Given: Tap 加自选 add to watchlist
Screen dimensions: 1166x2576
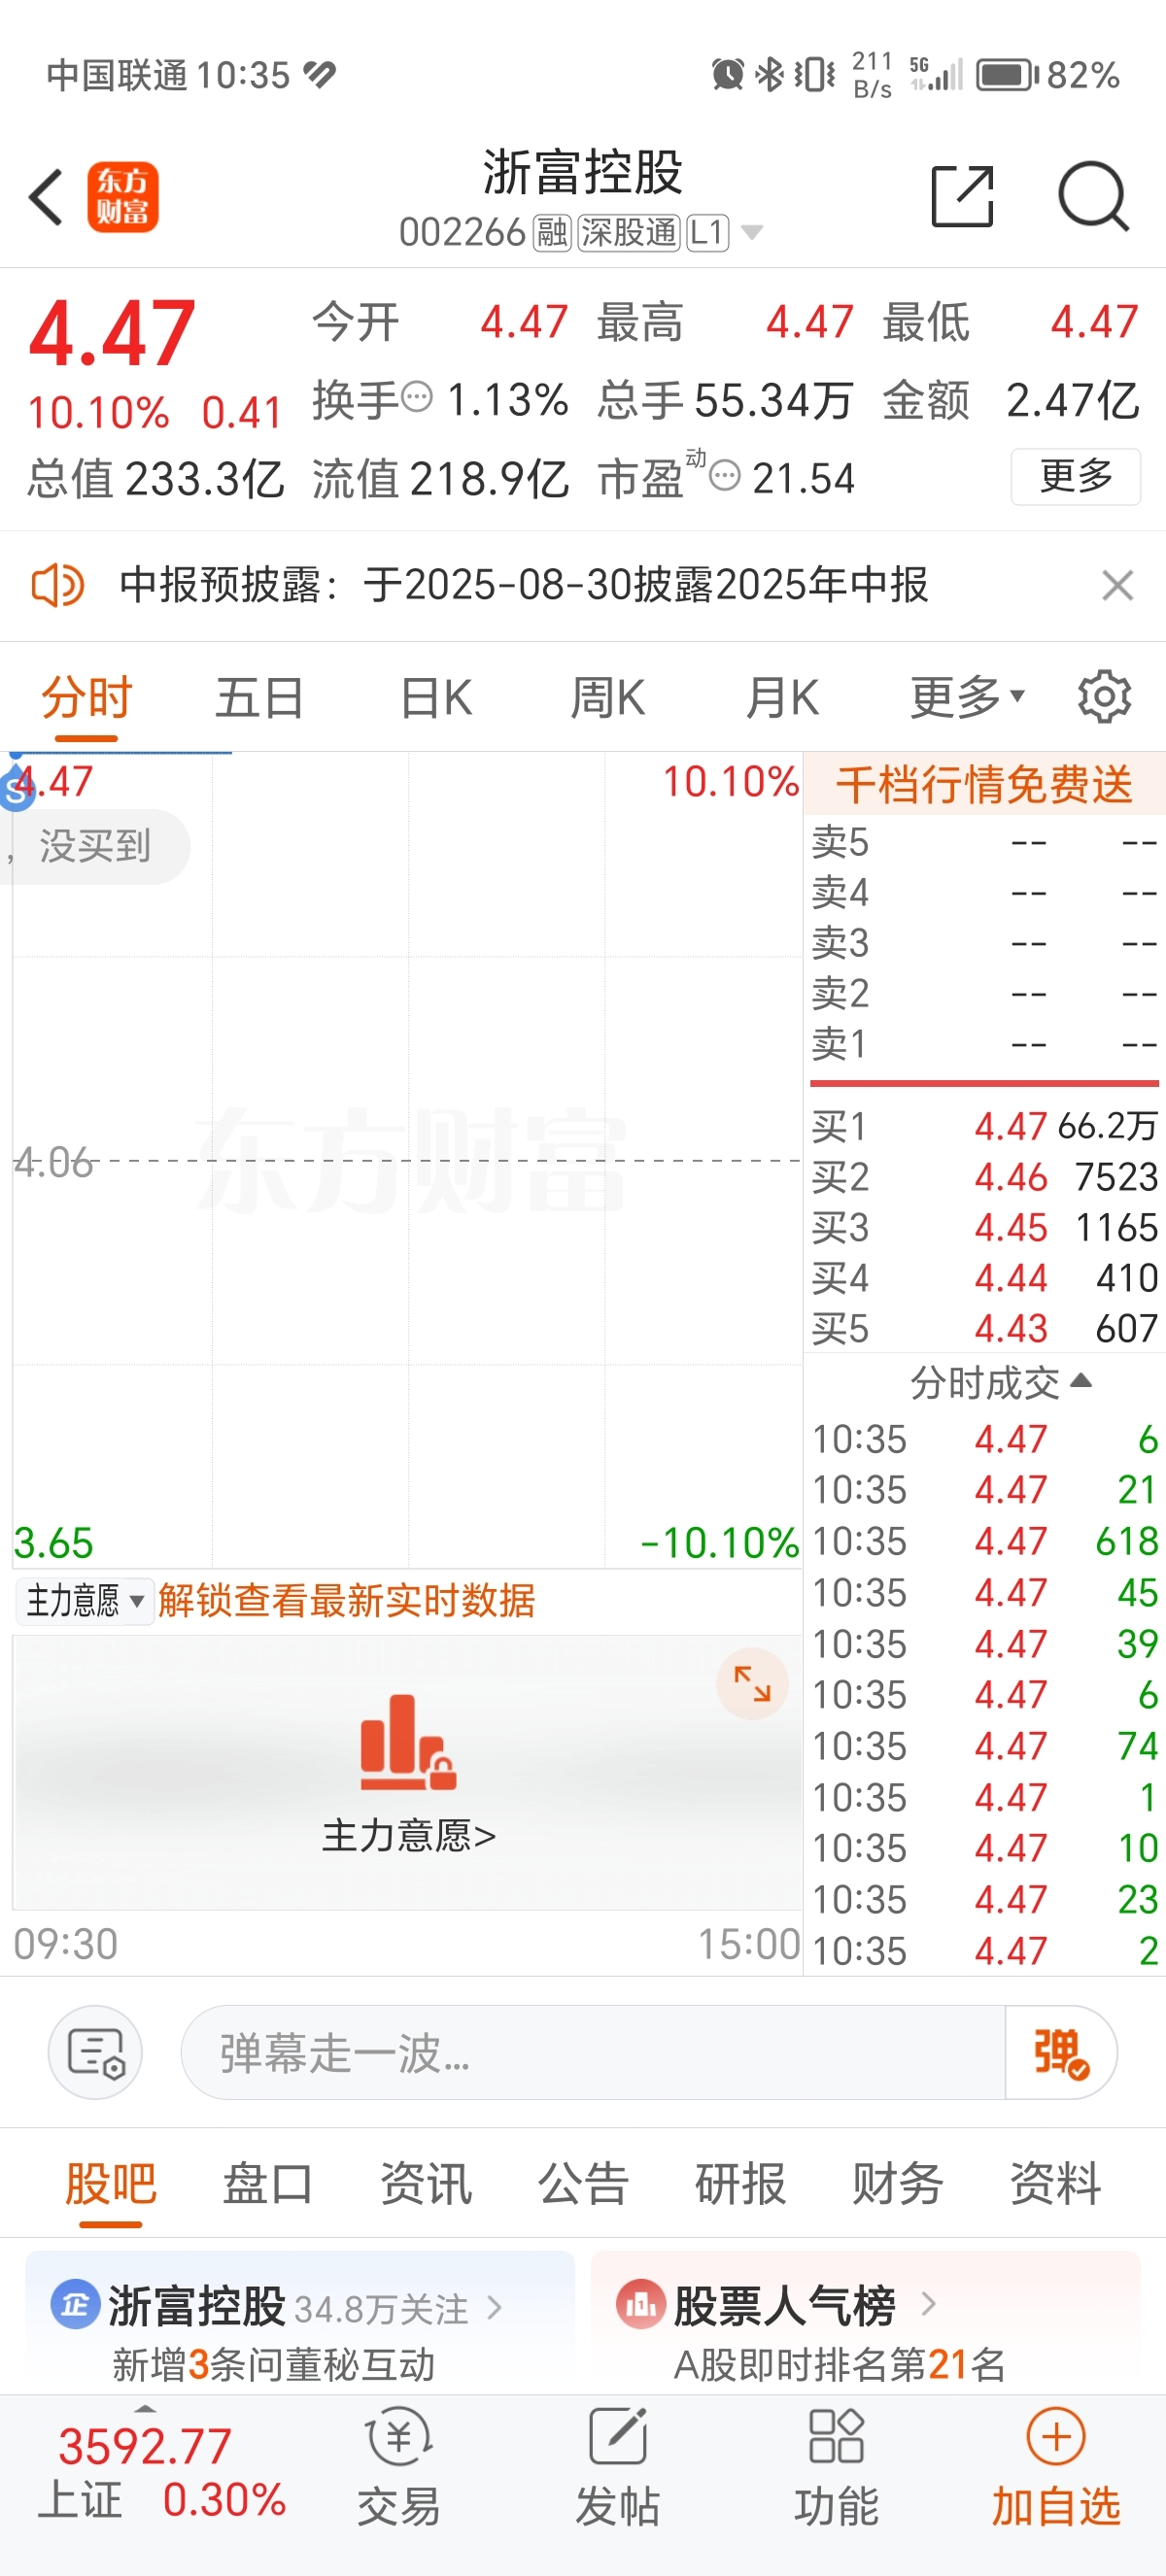Looking at the screenshot, I should pyautogui.click(x=1056, y=2467).
